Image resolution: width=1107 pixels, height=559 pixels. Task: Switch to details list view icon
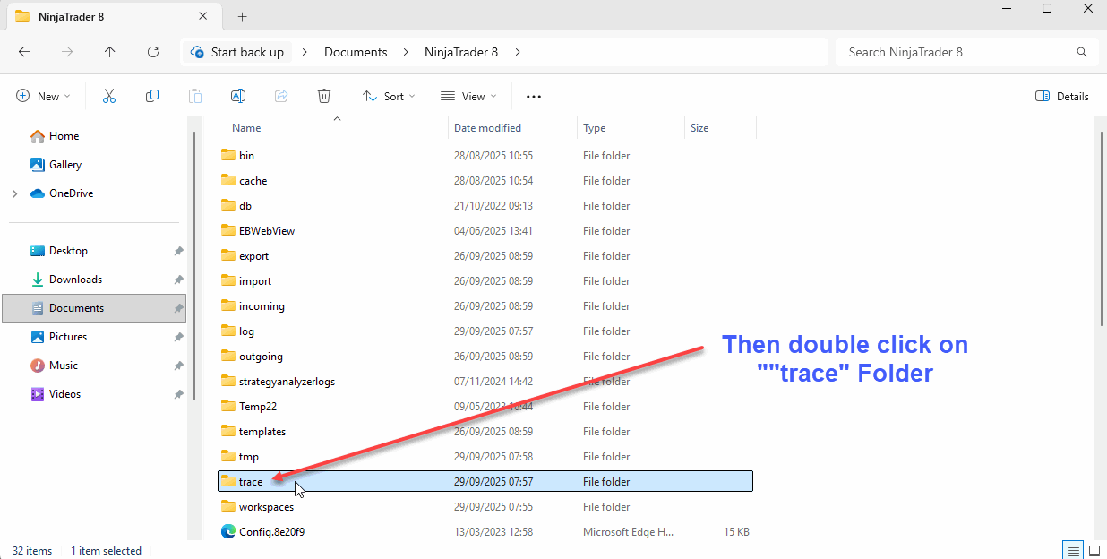[1073, 549]
